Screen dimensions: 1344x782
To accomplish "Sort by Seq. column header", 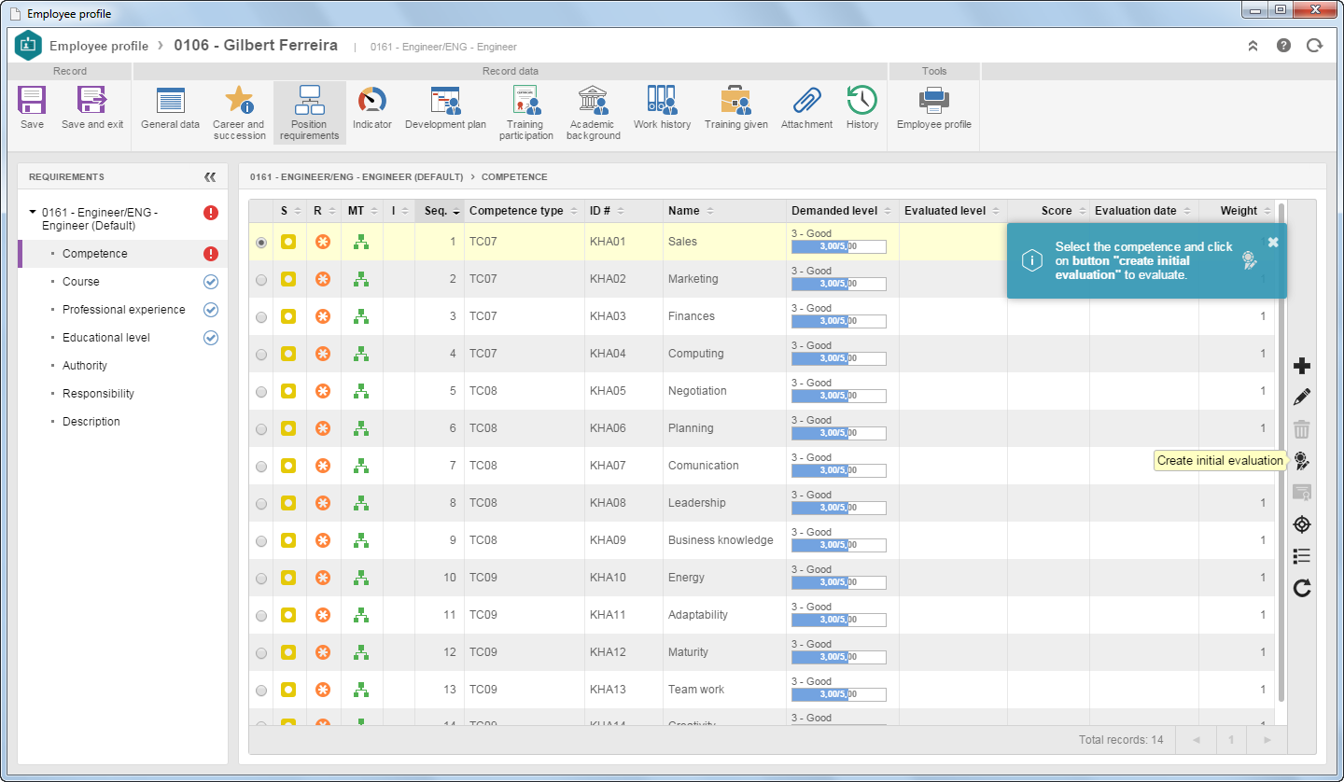I will click(x=440, y=211).
